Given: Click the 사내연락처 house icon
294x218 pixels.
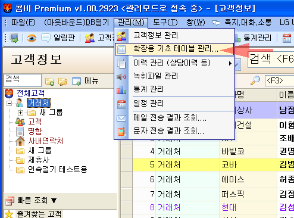Looking at the screenshot, I should (x=20, y=141).
